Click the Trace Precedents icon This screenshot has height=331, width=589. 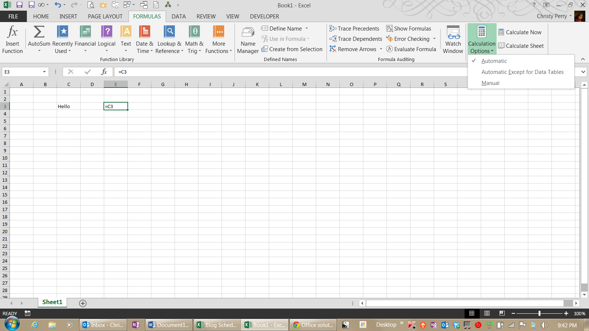click(x=333, y=29)
